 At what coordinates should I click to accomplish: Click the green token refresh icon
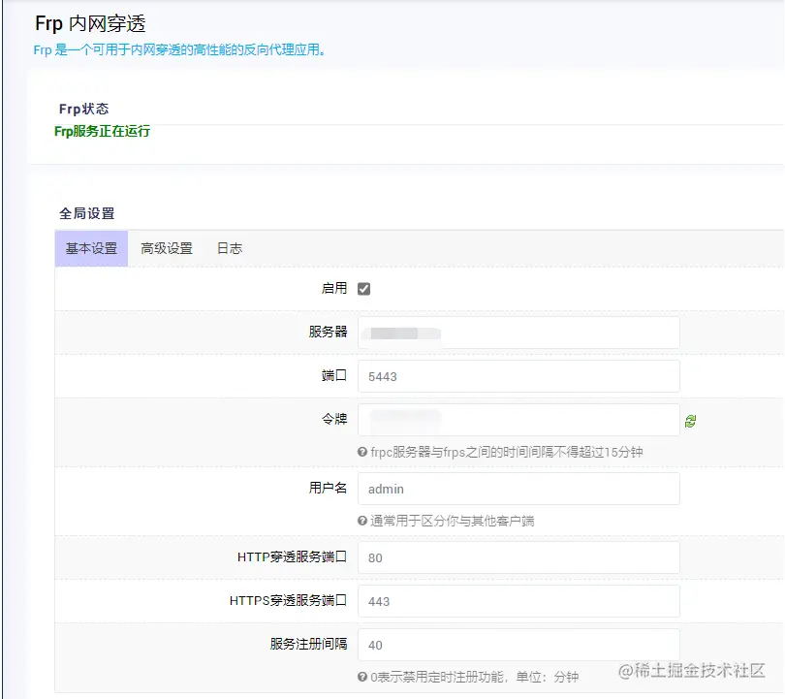pos(690,421)
